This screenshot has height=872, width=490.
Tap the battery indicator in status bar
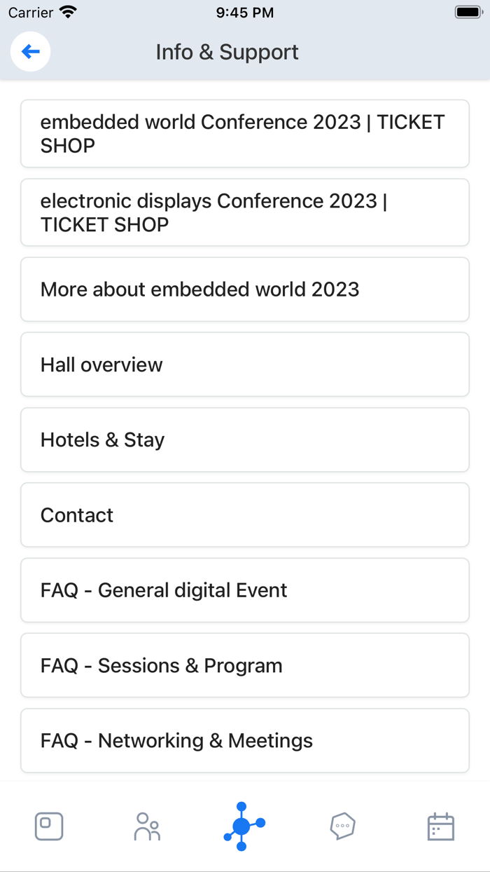[x=466, y=11]
